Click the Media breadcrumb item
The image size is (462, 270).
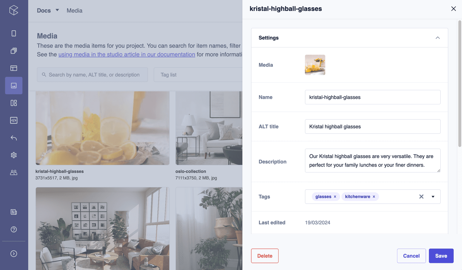pyautogui.click(x=74, y=10)
